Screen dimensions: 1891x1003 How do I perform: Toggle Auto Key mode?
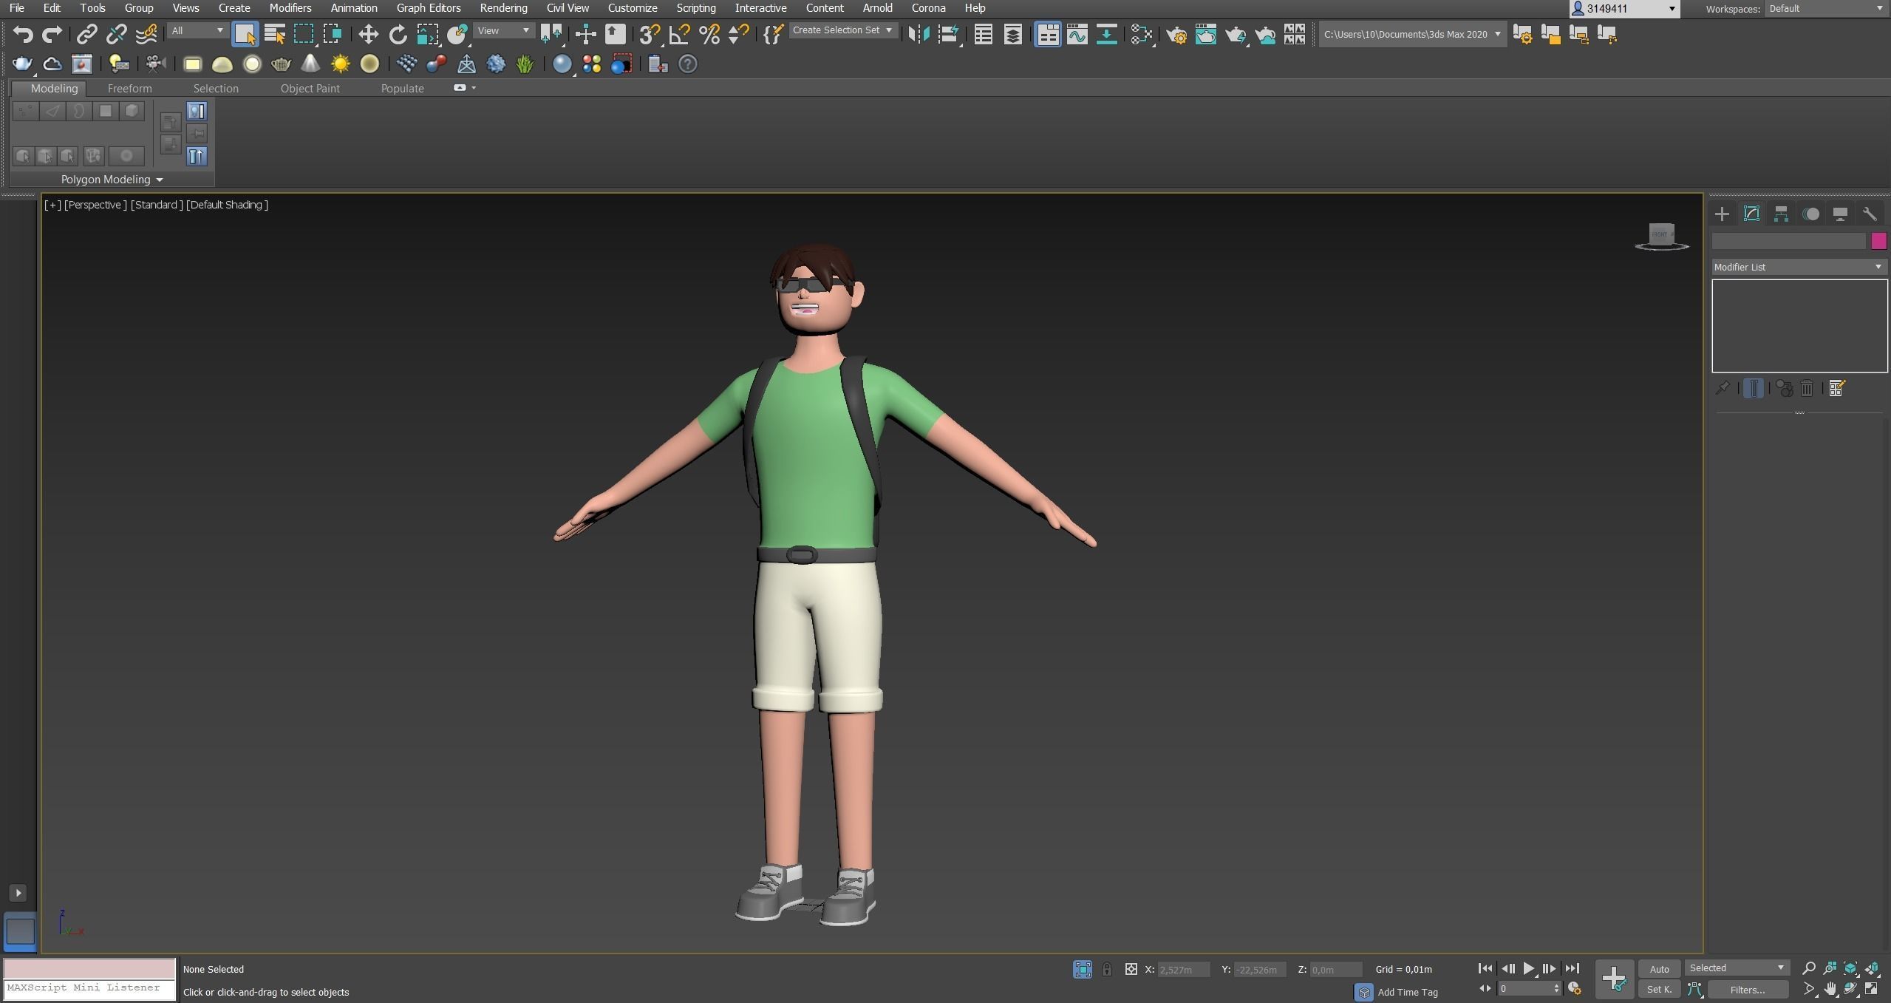click(x=1658, y=969)
